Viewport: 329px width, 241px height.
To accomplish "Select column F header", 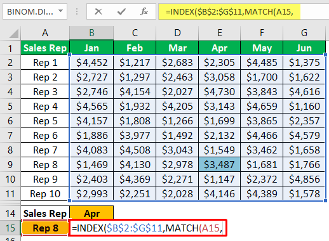I will coord(262,33).
